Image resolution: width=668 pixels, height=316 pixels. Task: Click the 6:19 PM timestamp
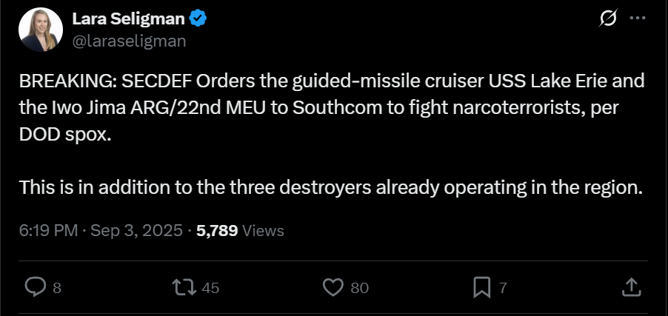(x=48, y=230)
